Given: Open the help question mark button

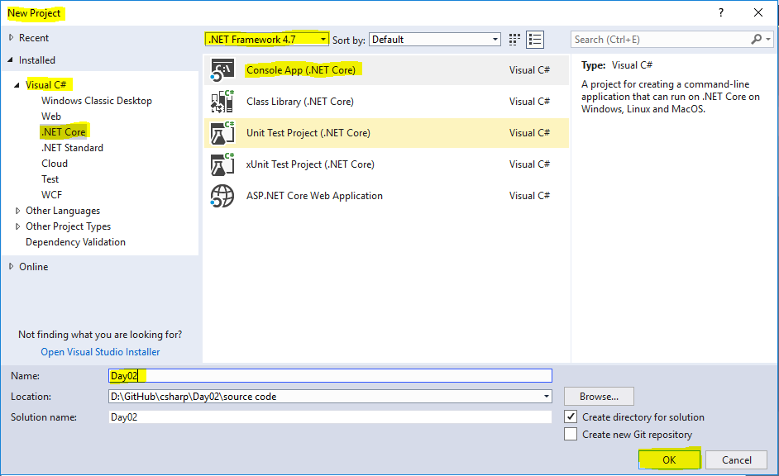Looking at the screenshot, I should point(721,13).
